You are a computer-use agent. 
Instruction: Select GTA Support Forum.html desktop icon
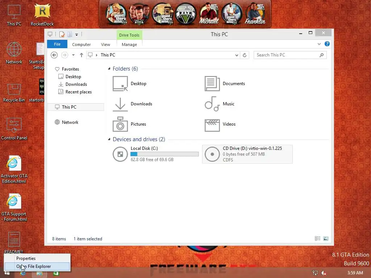click(14, 207)
